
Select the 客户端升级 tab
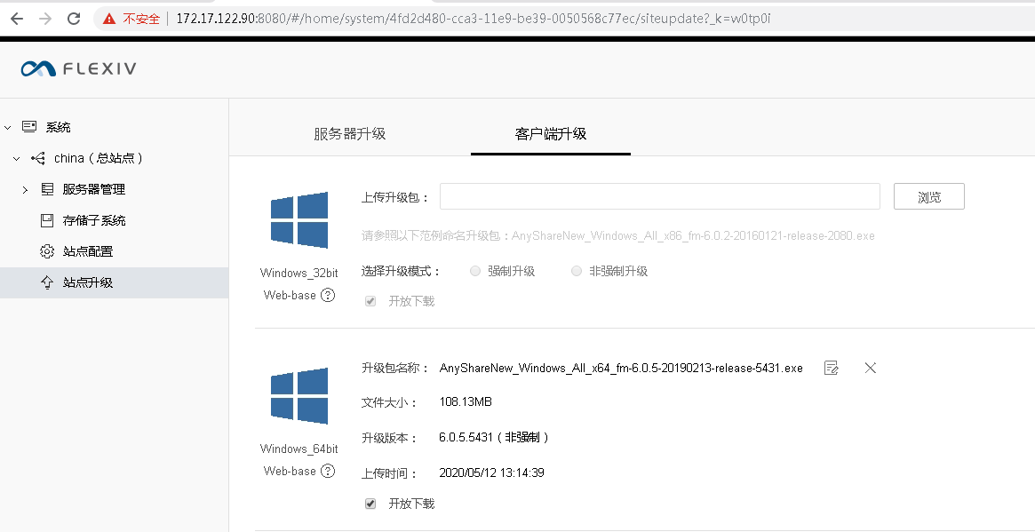pyautogui.click(x=551, y=134)
